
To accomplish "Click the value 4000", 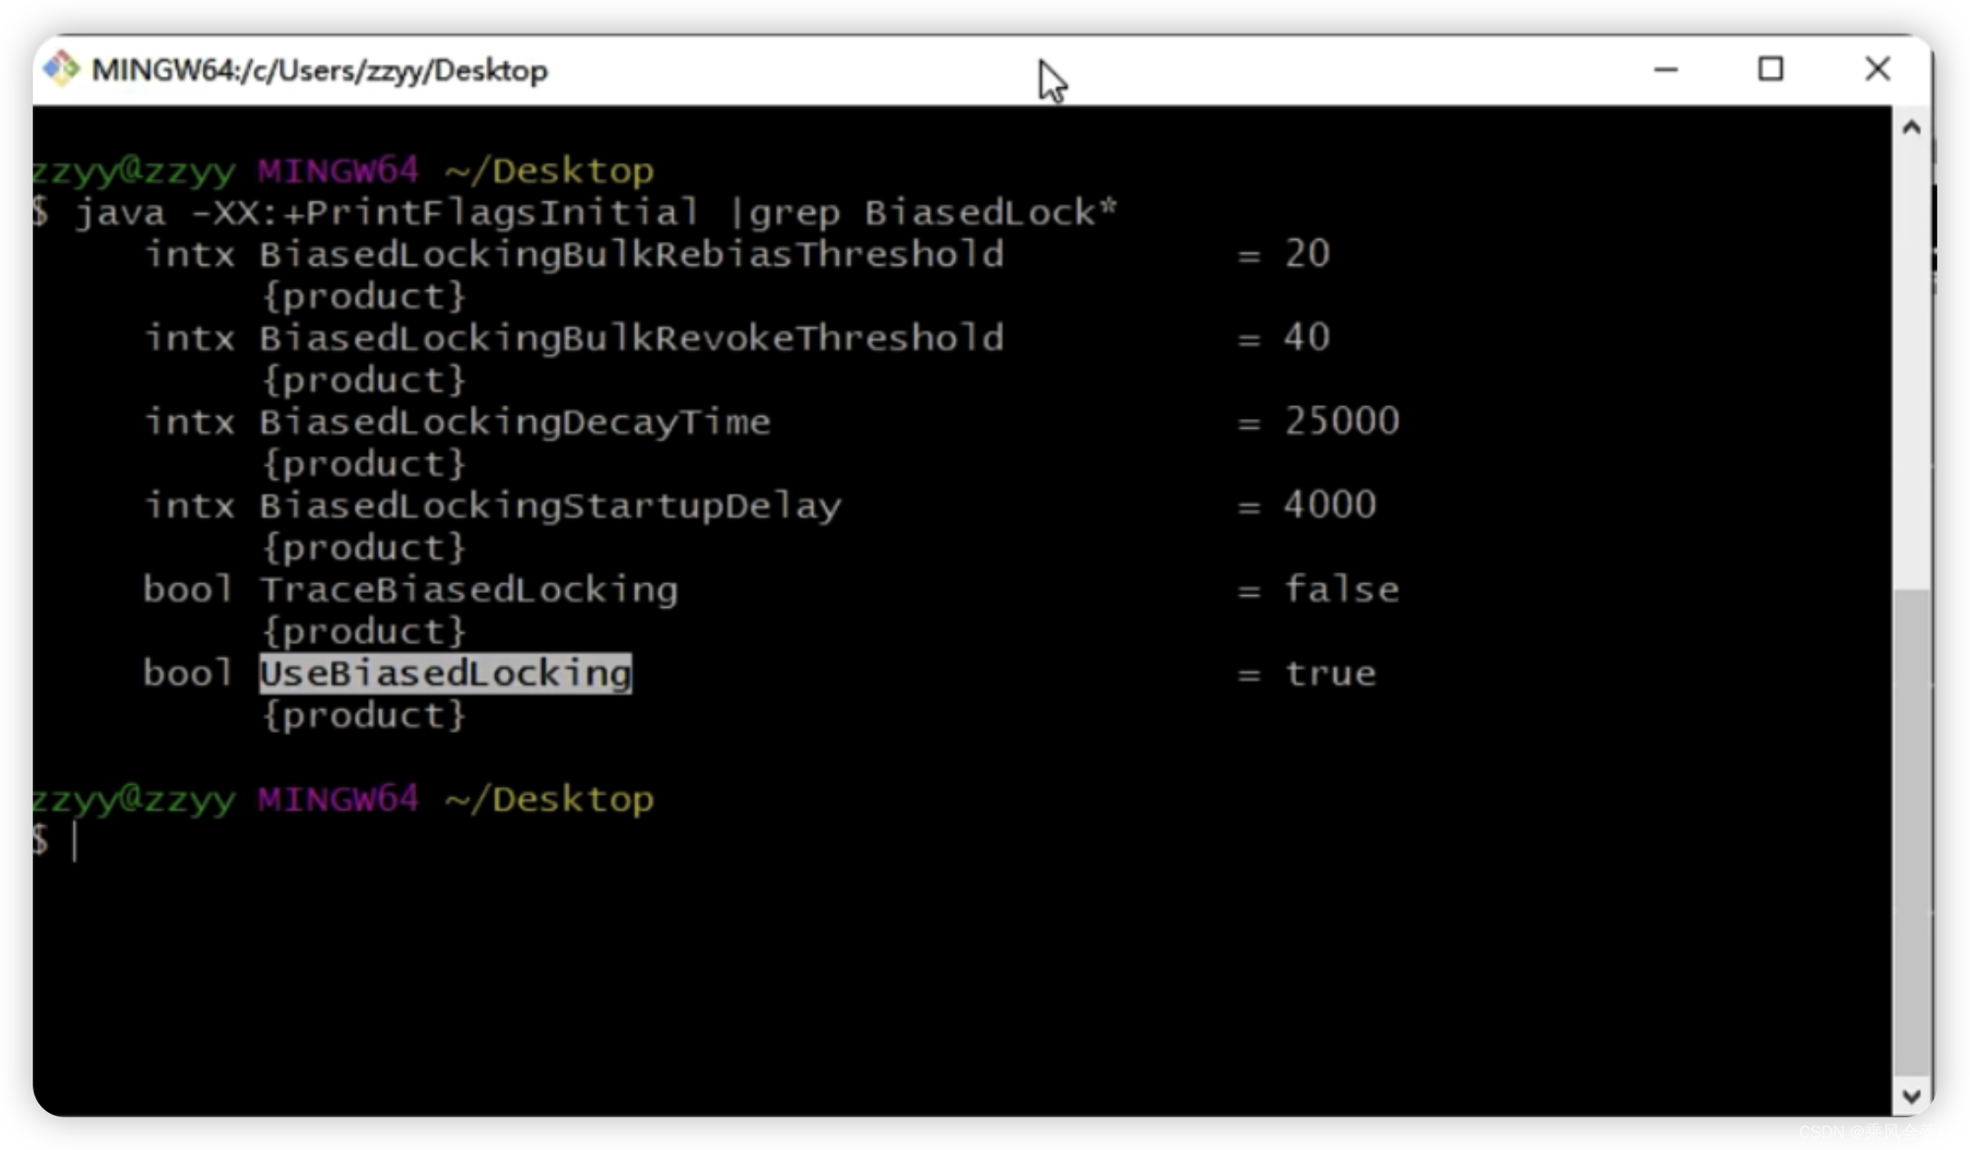I will pyautogui.click(x=1330, y=504).
